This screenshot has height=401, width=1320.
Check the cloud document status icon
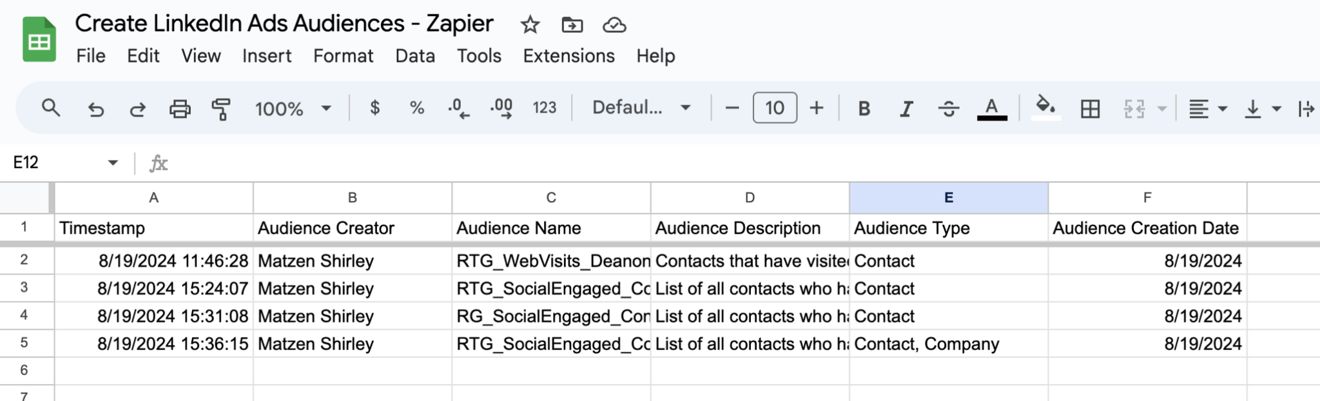[x=614, y=25]
